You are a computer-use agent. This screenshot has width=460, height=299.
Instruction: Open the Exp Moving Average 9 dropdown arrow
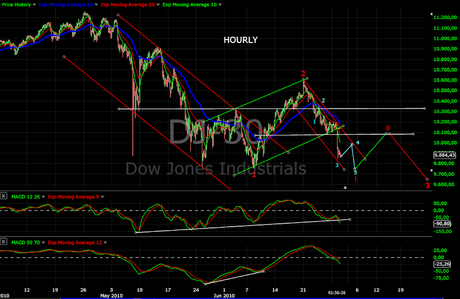[x=102, y=197]
